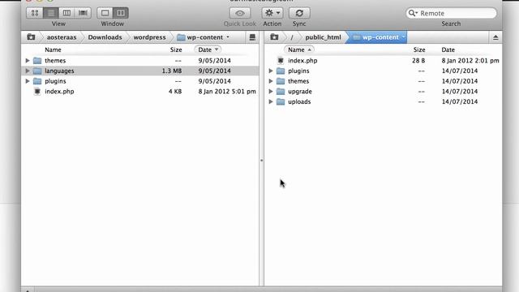Sort right pane by Name column
Screen dimensions: 519x292
(299, 49)
